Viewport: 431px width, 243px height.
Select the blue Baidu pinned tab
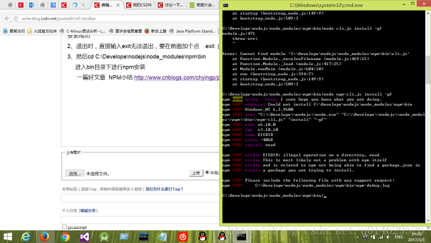pyautogui.click(x=53, y=5)
